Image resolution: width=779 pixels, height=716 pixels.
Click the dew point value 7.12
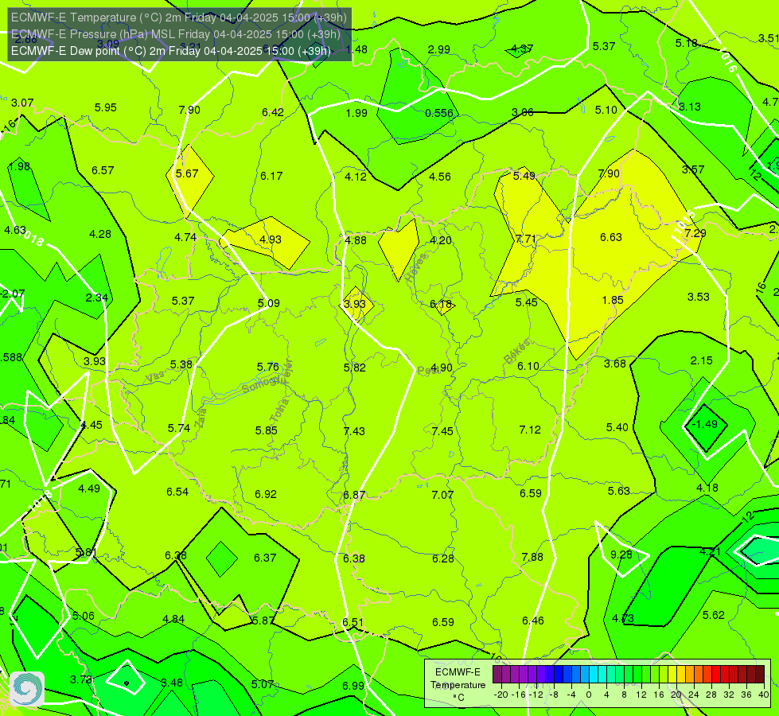(530, 430)
